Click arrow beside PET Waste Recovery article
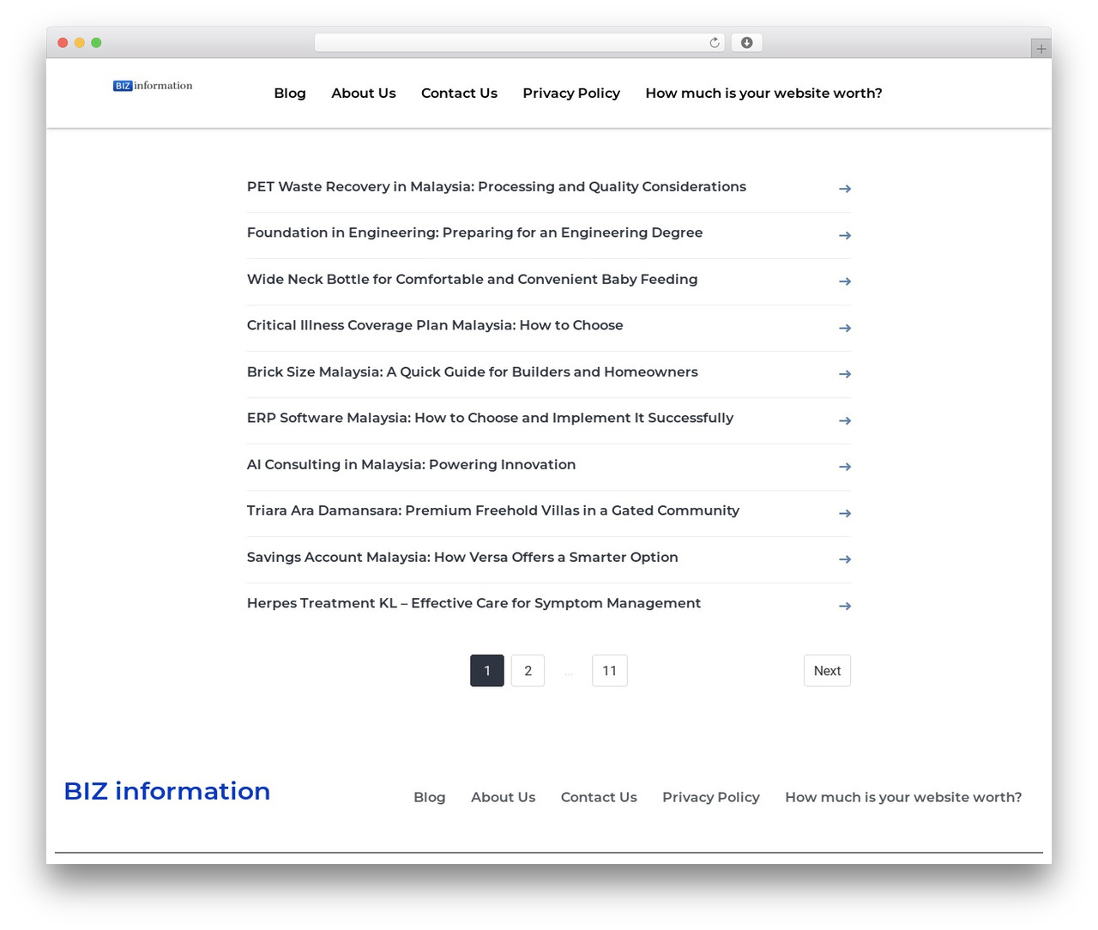The width and height of the screenshot is (1098, 930). click(845, 189)
